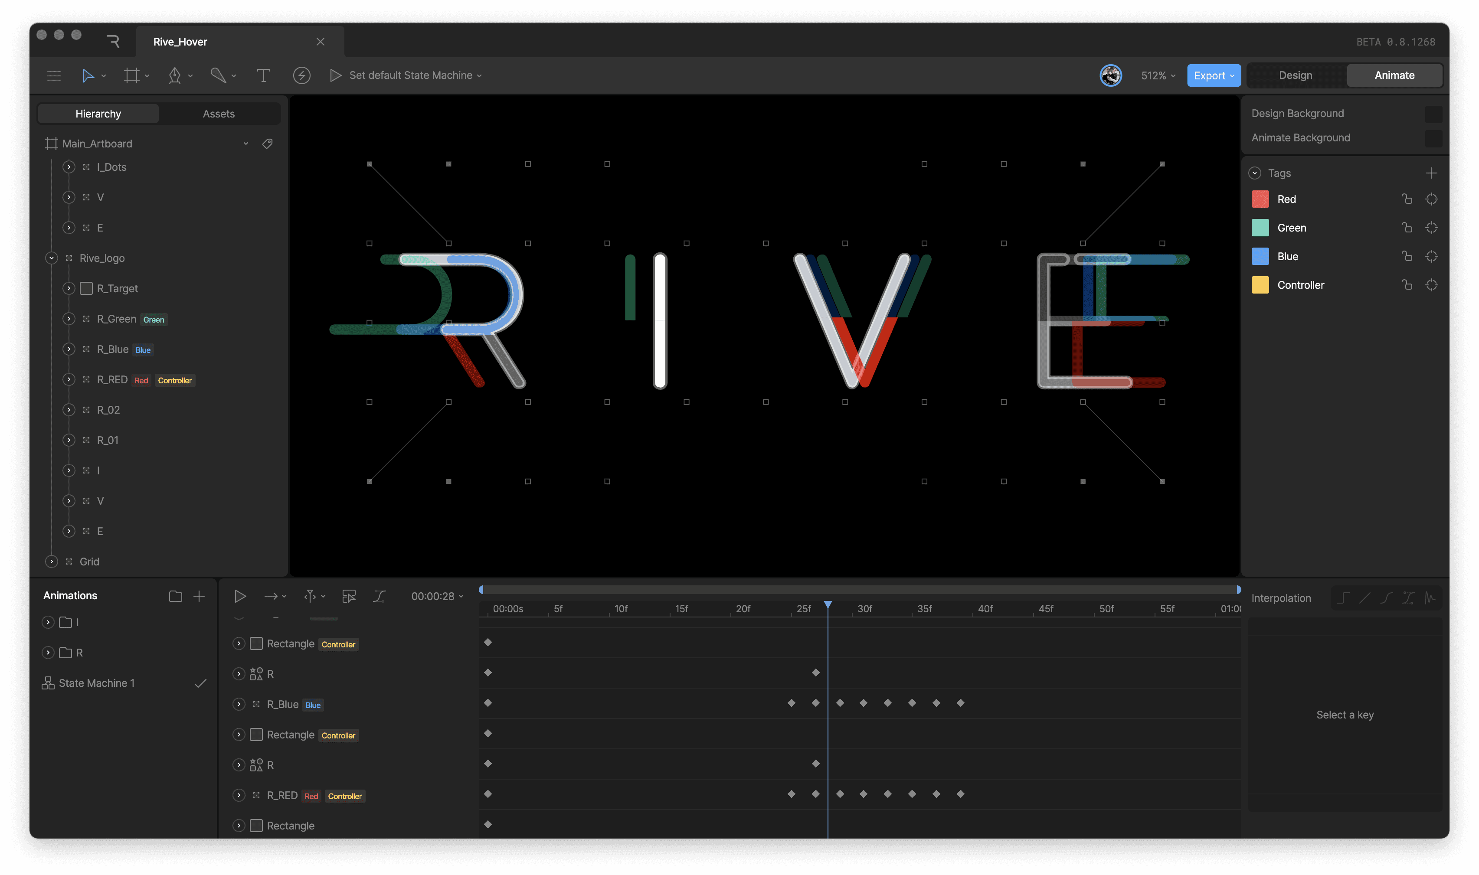Click the tag icon beside Main_Artboard

(267, 144)
